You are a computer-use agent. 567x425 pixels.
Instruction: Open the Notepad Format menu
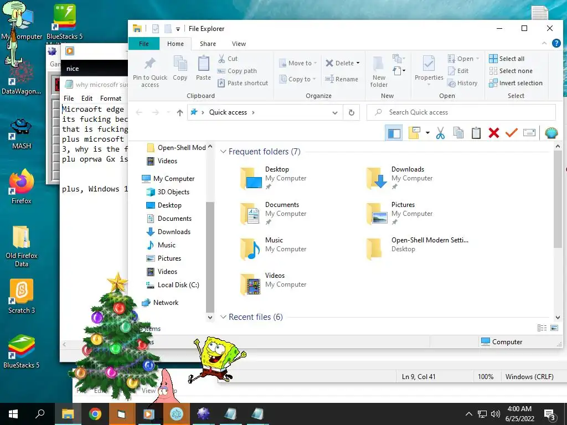pos(111,99)
